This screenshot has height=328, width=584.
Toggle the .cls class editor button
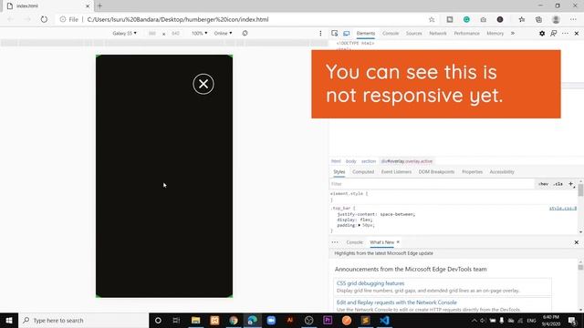pos(558,184)
